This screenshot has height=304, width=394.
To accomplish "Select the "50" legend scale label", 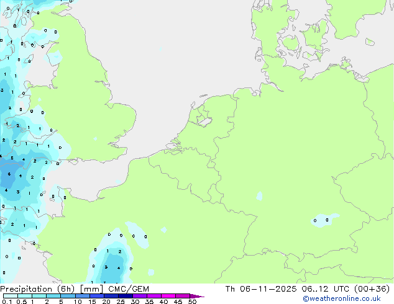I will (x=192, y=302).
